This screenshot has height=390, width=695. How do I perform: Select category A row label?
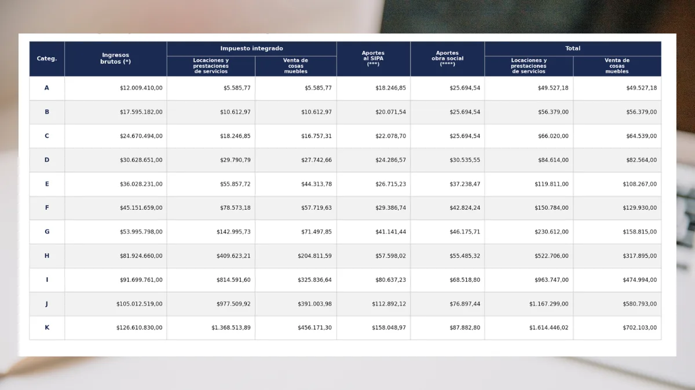[47, 88]
